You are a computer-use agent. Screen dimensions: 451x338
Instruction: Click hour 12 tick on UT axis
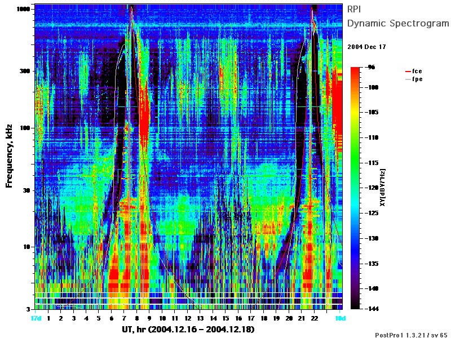188,318
